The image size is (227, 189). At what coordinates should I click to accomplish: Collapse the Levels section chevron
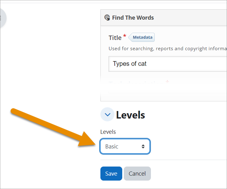click(x=107, y=115)
